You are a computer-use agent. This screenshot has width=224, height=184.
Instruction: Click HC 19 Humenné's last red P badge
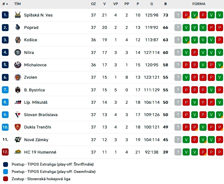tap(220, 152)
